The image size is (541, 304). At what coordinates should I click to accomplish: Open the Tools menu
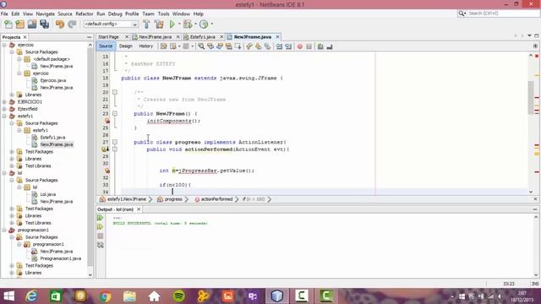[x=163, y=14]
